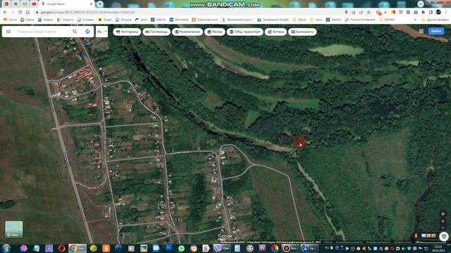Open the Почта bookmark
Viewport: 451px width, 253px height.
pos(10,20)
